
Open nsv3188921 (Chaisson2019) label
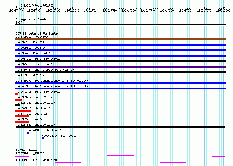pyautogui.click(x=35, y=103)
